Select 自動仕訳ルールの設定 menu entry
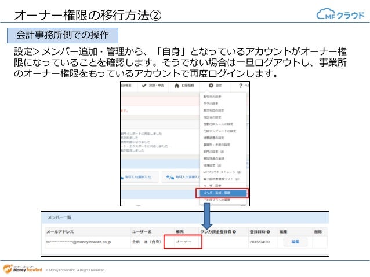Viewport: 370px width, 277px height. coord(218,124)
